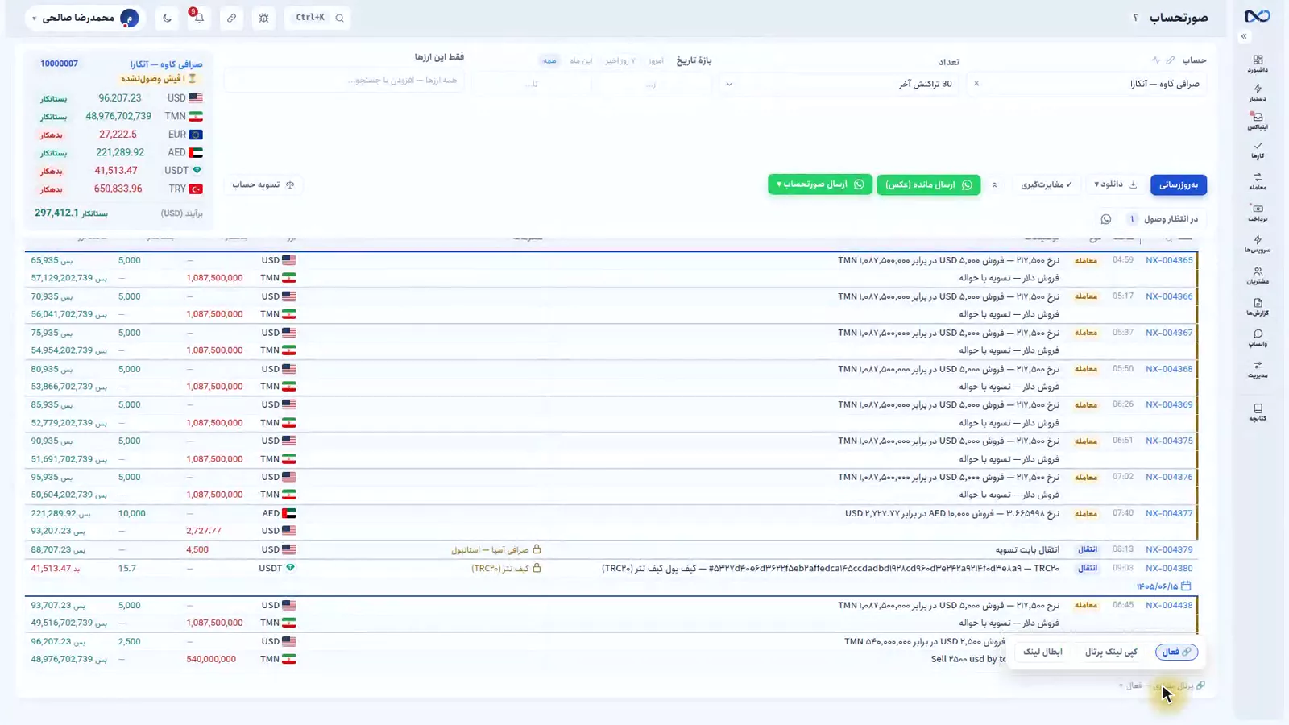
Task: Click the activity pulse icon beside حساب
Action: (1156, 60)
